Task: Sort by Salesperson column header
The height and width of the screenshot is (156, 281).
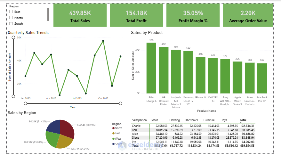Action: coord(139,120)
